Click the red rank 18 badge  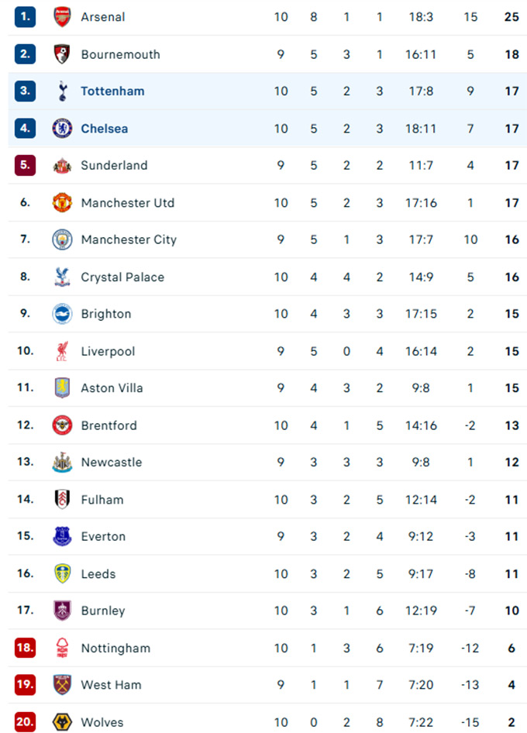point(26,648)
